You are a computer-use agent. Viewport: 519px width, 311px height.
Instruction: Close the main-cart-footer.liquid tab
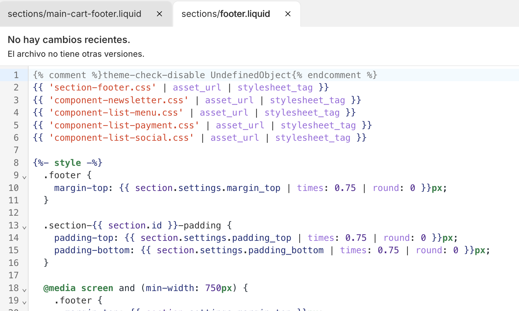[x=159, y=14]
